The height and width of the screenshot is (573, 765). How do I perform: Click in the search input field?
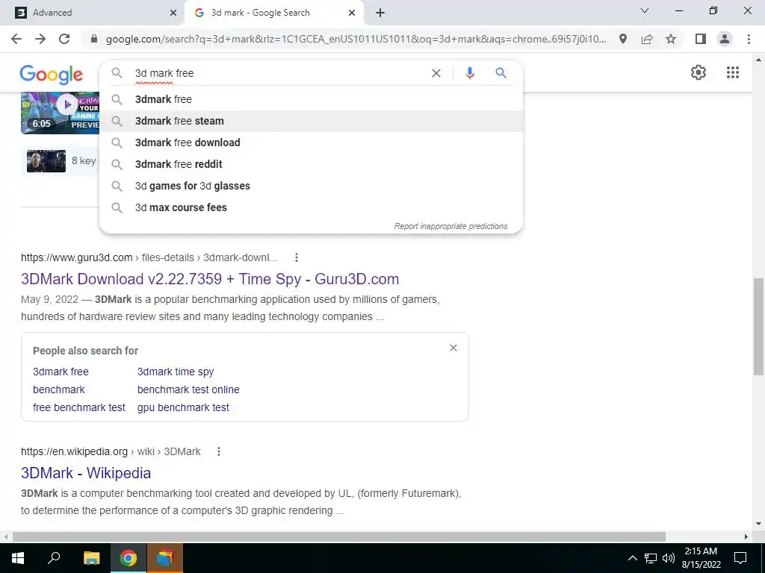278,73
